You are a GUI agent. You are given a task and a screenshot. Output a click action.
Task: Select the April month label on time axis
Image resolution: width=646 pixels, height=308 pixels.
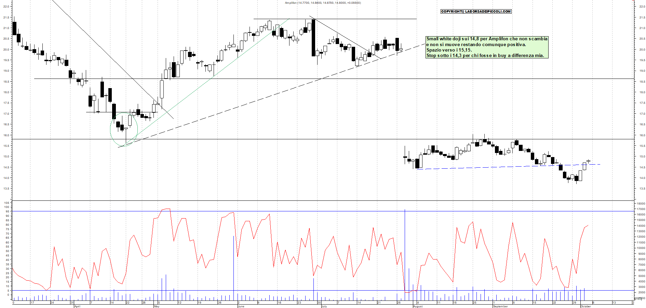pyautogui.click(x=77, y=306)
